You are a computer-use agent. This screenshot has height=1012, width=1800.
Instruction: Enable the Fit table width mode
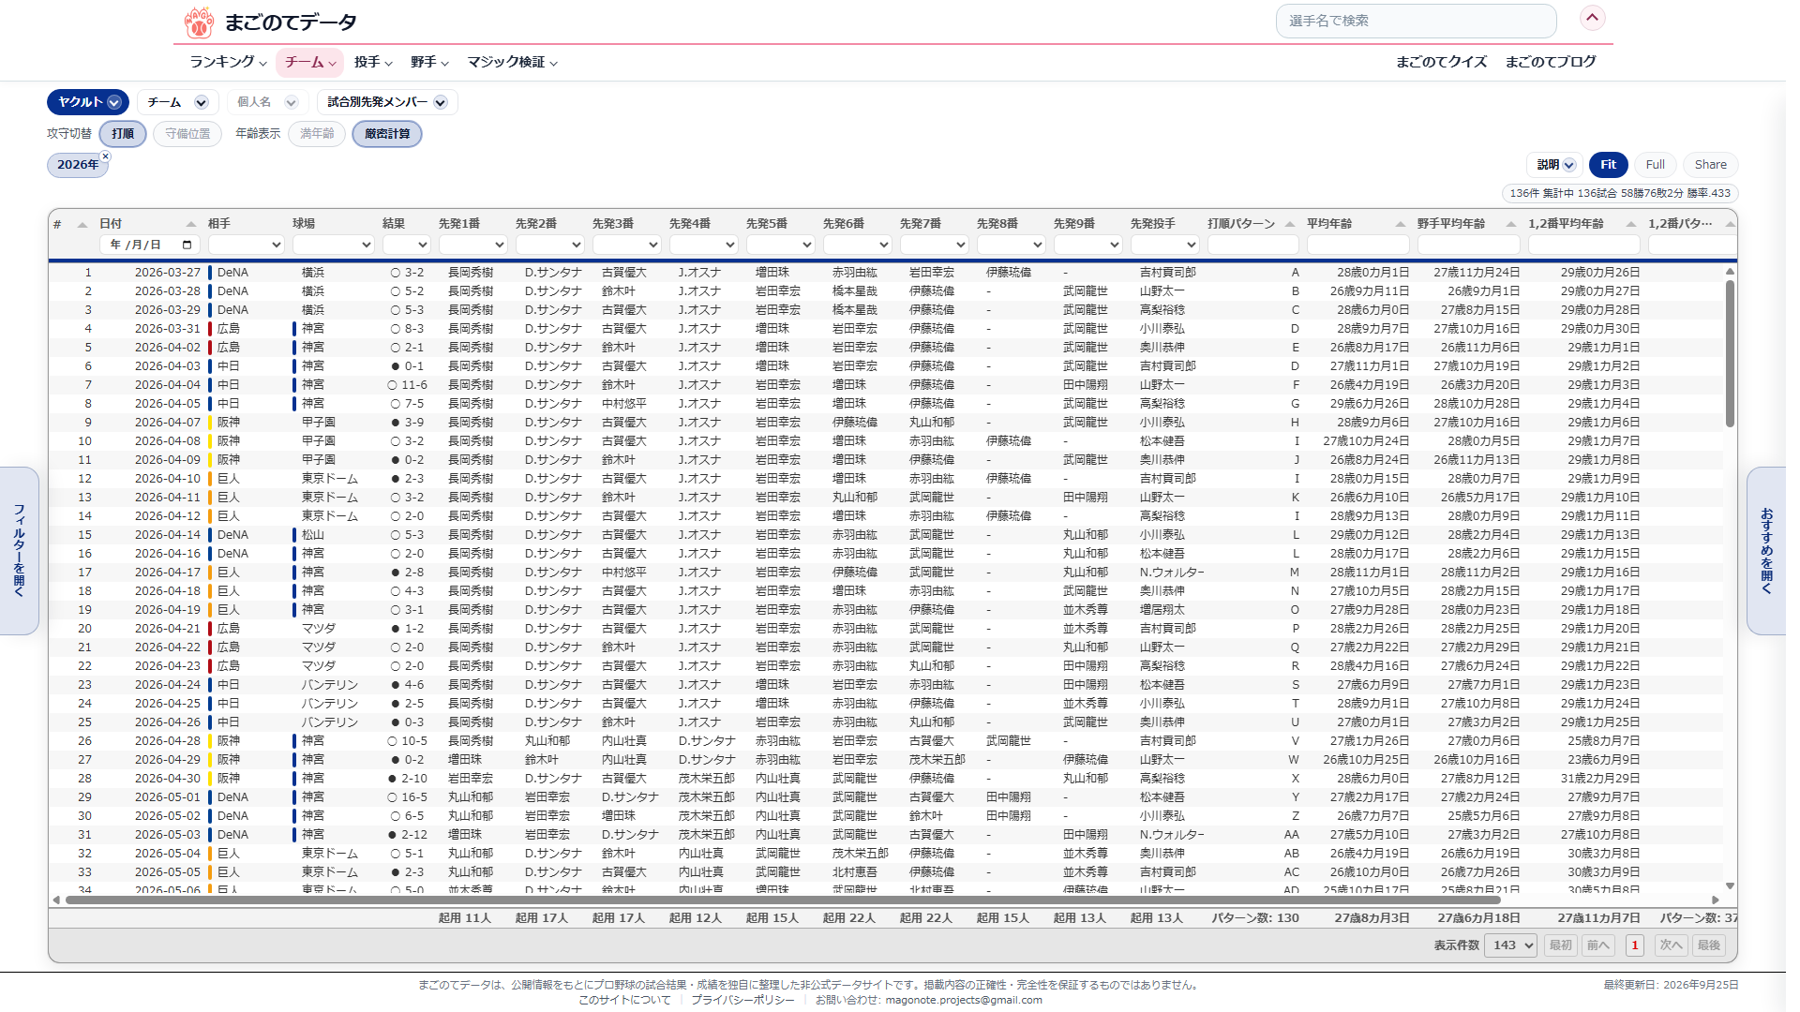pos(1608,165)
